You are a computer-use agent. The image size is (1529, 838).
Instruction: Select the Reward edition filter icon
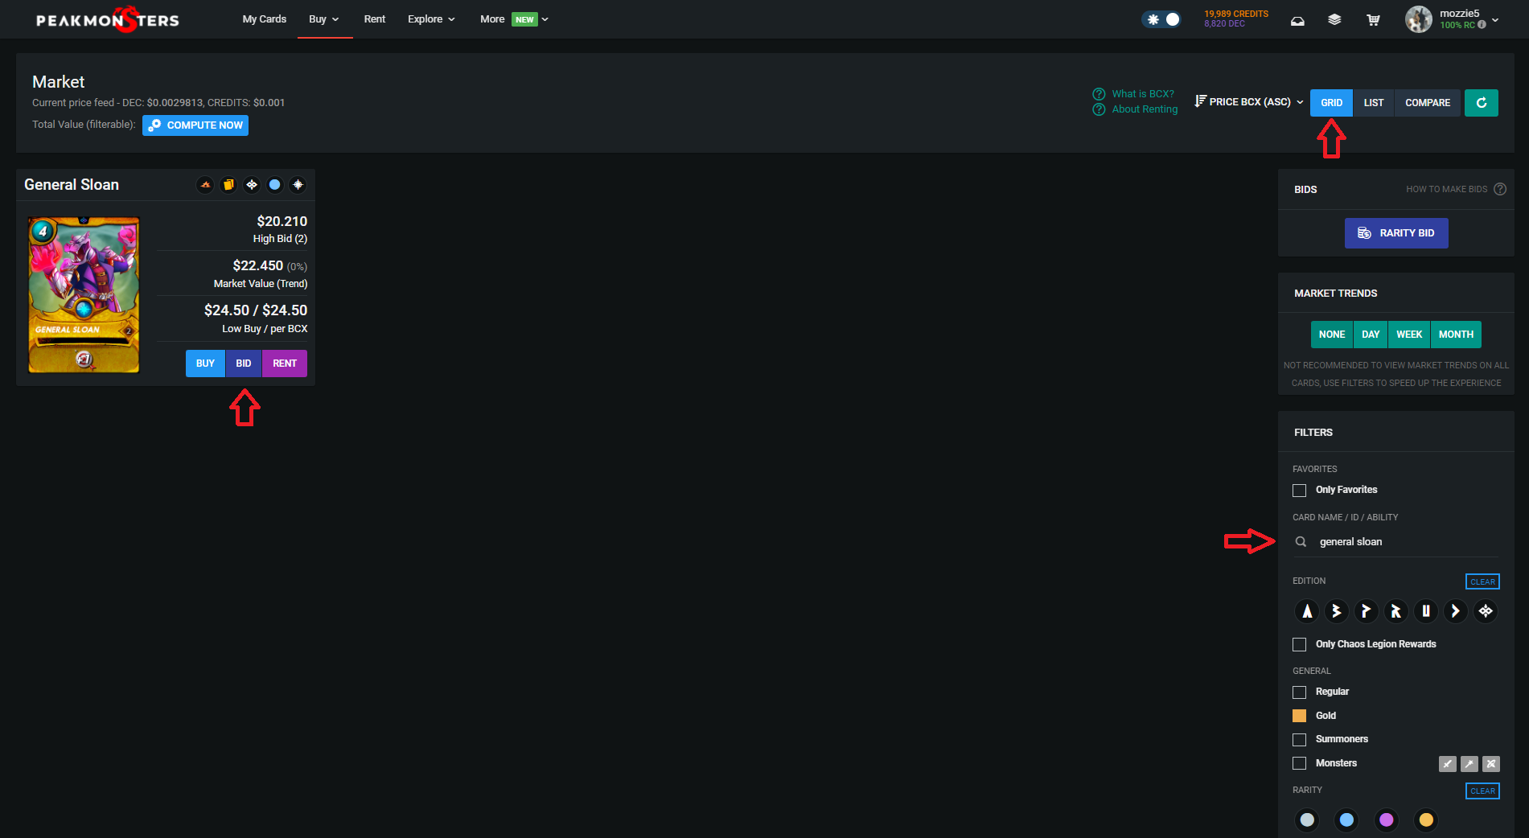tap(1395, 611)
